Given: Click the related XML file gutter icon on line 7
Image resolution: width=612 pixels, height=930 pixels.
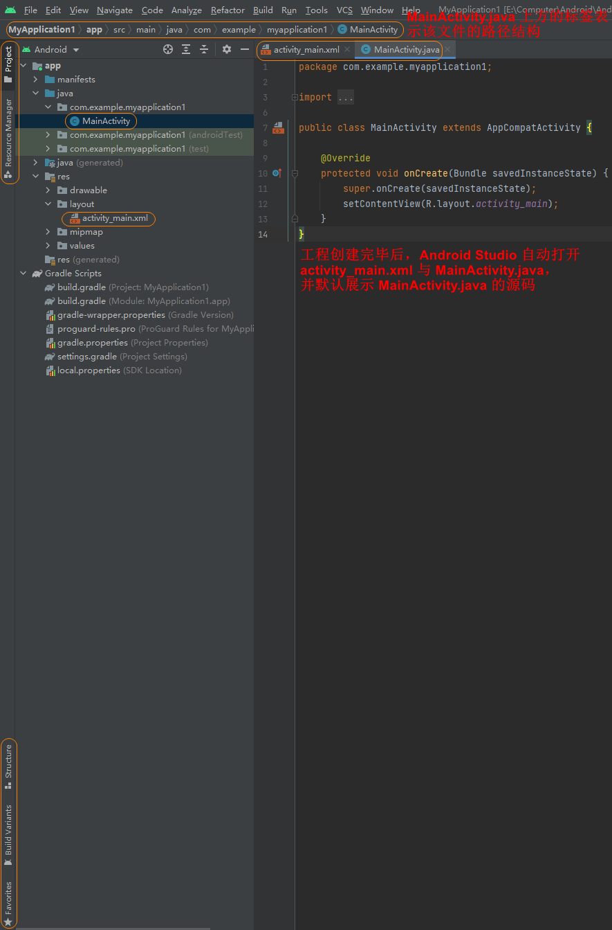Looking at the screenshot, I should click(x=278, y=127).
